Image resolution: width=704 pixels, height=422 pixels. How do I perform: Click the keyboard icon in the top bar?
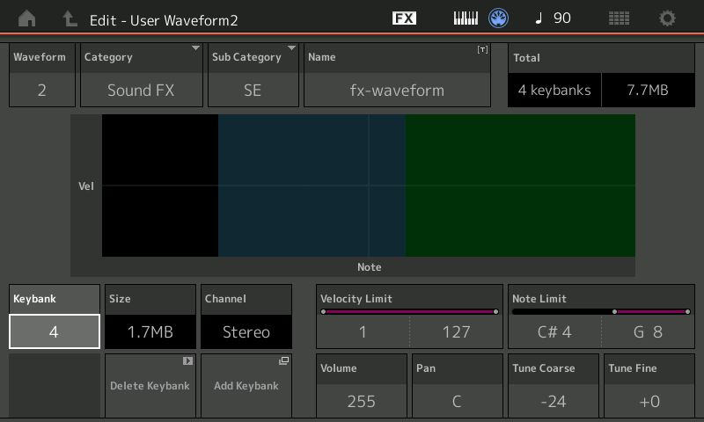[466, 18]
